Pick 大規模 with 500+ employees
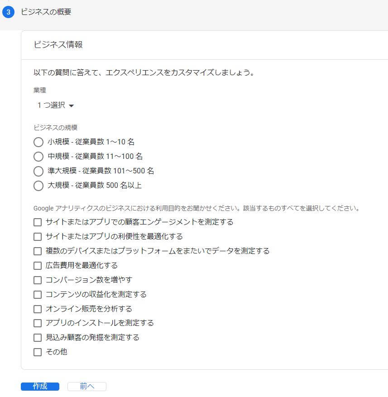 click(x=38, y=186)
